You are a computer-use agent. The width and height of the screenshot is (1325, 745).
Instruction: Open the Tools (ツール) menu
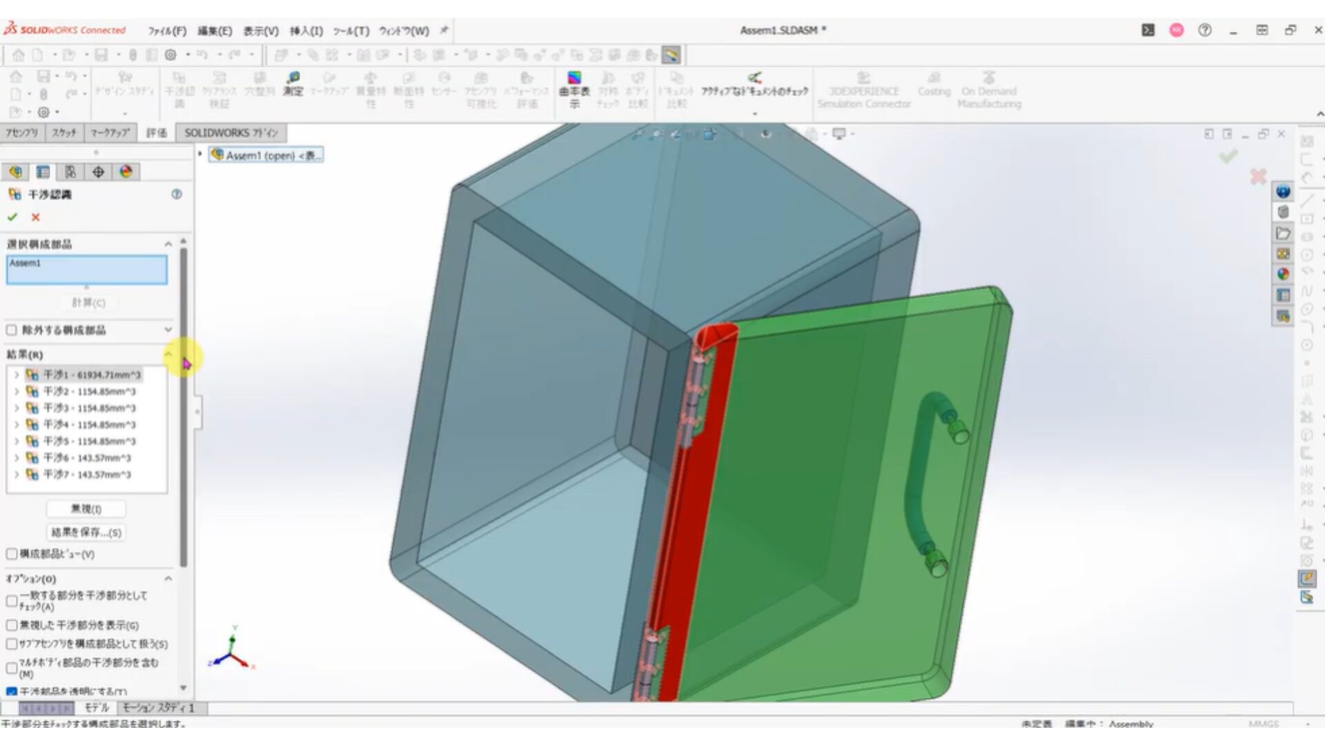click(351, 31)
